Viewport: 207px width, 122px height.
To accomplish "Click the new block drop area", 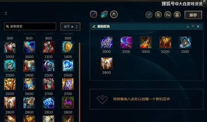I will (147, 99).
